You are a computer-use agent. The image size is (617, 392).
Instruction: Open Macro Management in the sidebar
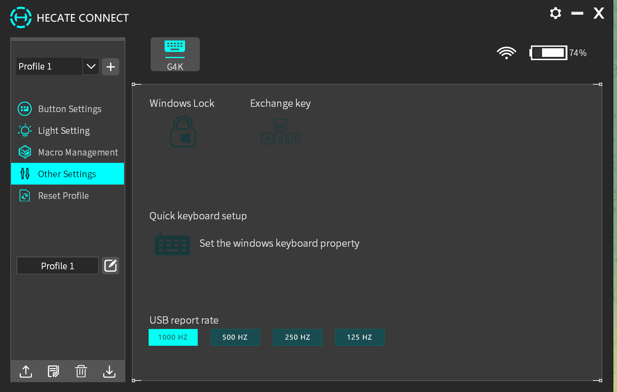(x=78, y=152)
